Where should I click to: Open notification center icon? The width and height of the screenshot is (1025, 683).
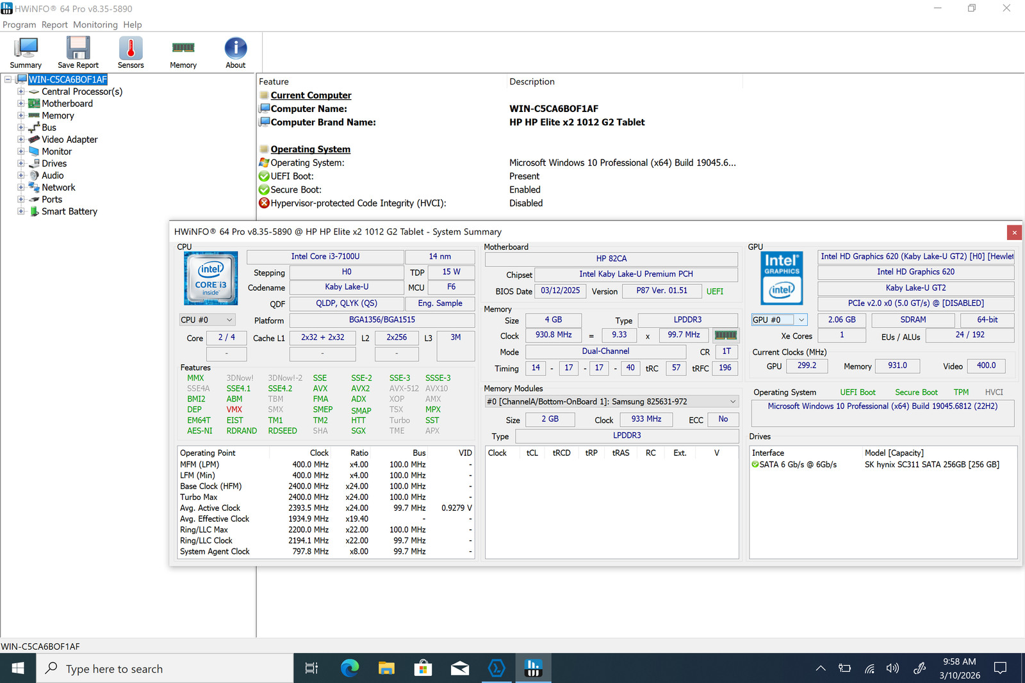point(1000,668)
